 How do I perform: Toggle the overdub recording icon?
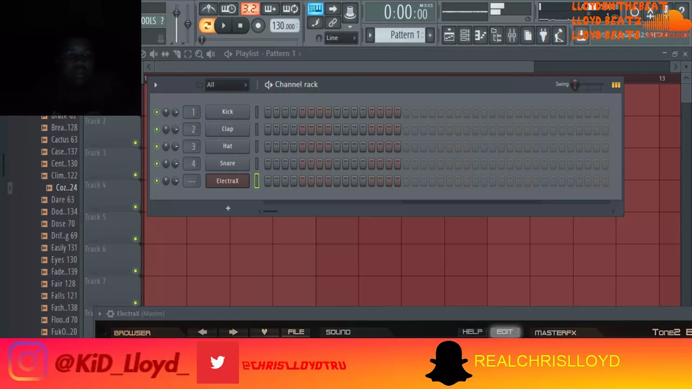click(x=270, y=9)
